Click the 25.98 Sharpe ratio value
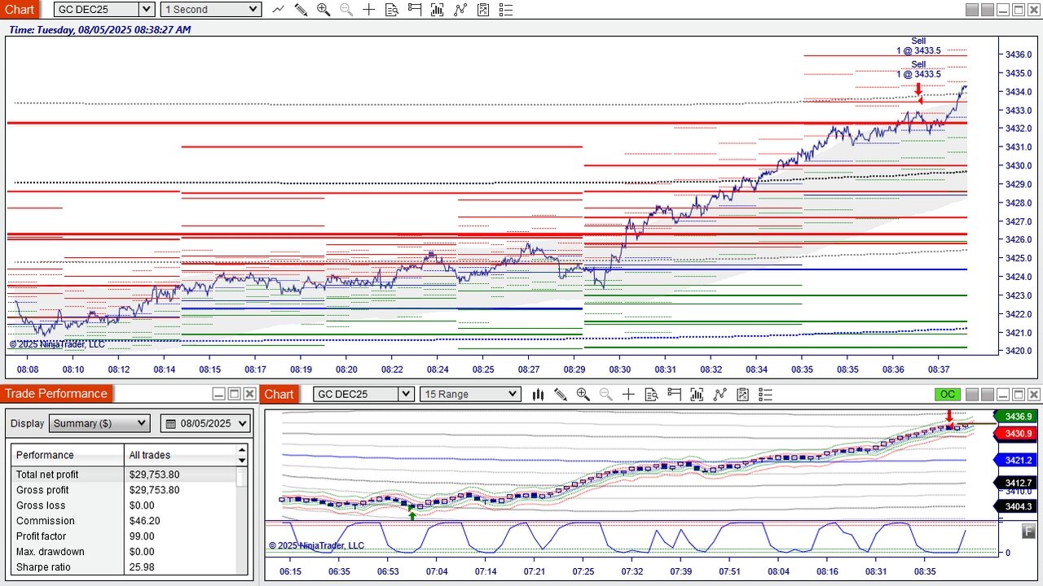The image size is (1043, 586). 142,567
